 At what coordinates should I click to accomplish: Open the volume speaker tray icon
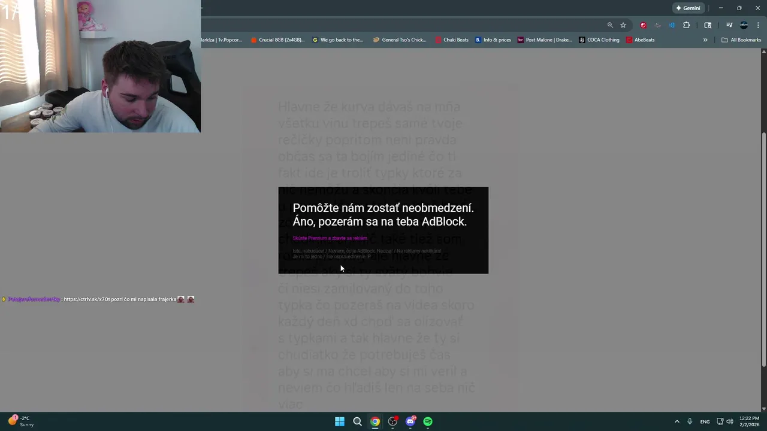click(x=730, y=421)
